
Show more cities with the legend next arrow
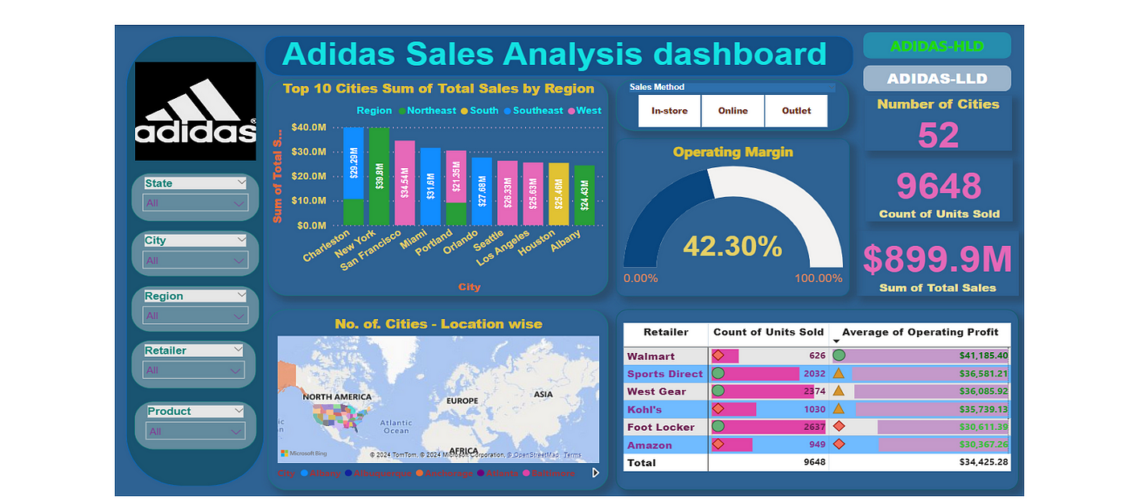[x=595, y=473]
